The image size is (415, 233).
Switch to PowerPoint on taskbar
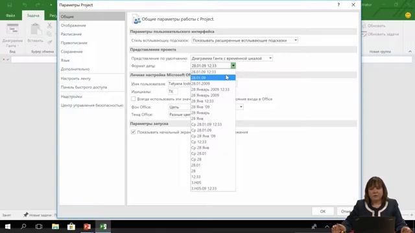tap(87, 227)
